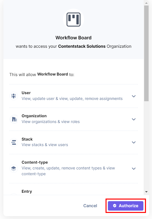Click the Organization building icon
The height and width of the screenshot is (219, 152).
click(x=14, y=119)
